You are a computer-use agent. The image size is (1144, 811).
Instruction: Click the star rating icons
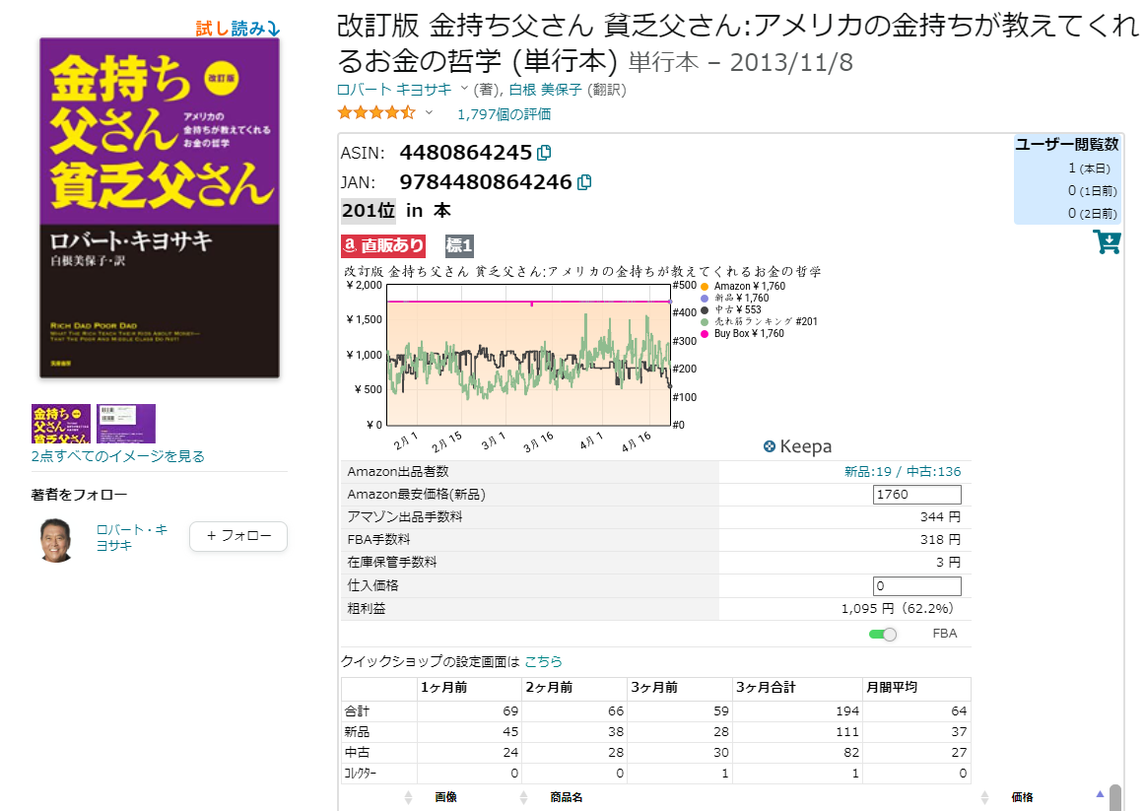point(376,113)
